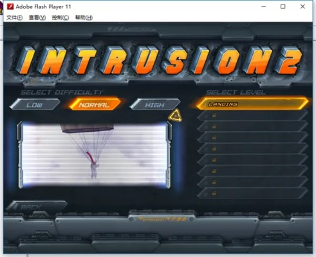Viewport: 316px width, 257px height.
Task: Open the 控制(C) menu
Action: [x=60, y=17]
